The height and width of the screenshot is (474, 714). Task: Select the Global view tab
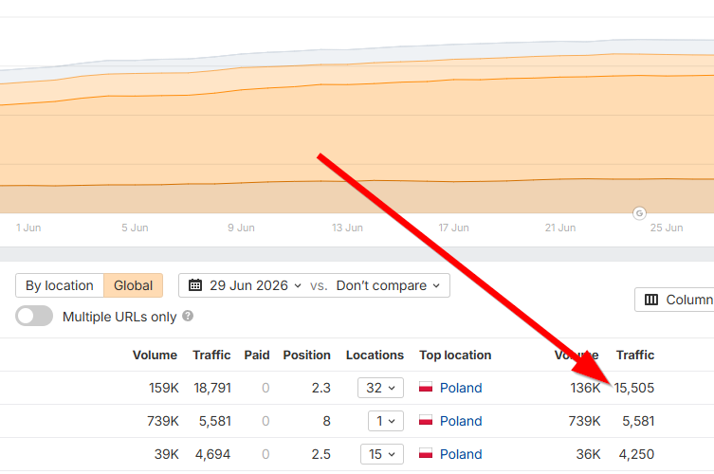point(133,285)
